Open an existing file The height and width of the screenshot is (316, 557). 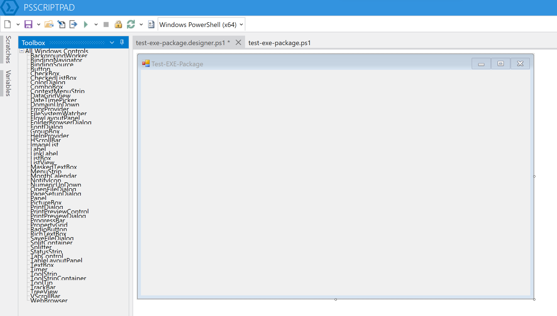[49, 24]
